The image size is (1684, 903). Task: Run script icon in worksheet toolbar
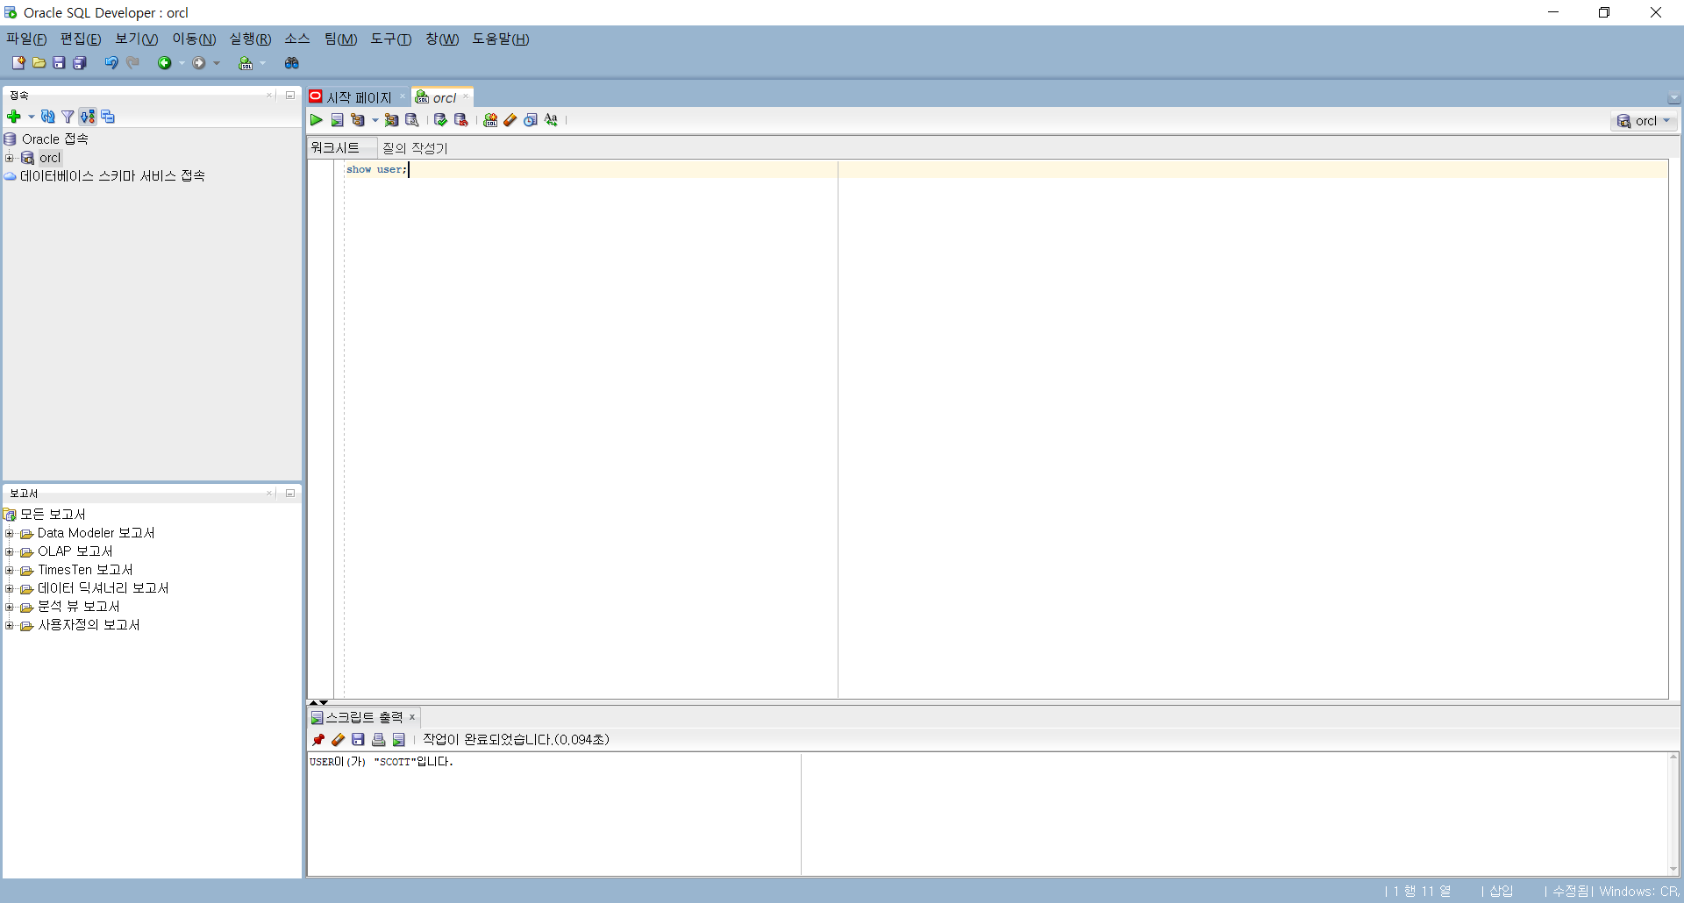[x=337, y=120]
